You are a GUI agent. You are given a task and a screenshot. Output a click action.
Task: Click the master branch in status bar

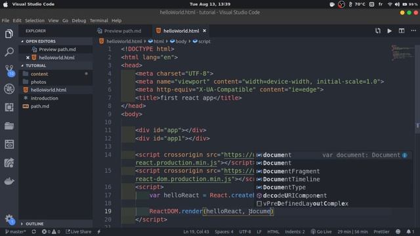pos(16,231)
